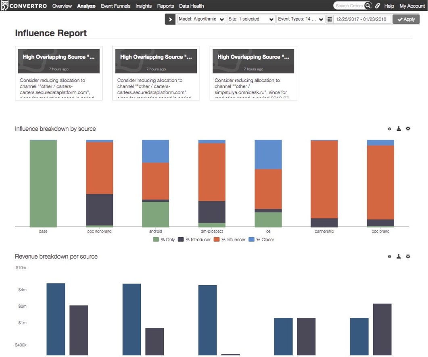Click the Convertro owl logo

point(4,6)
